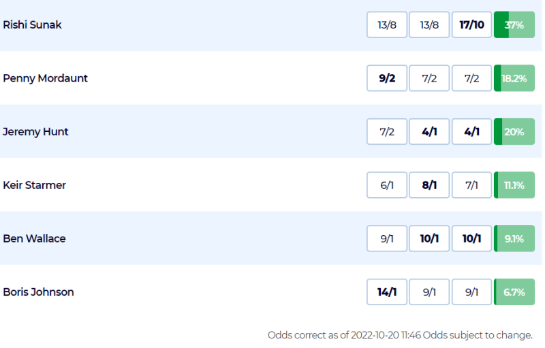The height and width of the screenshot is (348, 545).
Task: Click the Keir Starmer name
Action: pyautogui.click(x=35, y=185)
